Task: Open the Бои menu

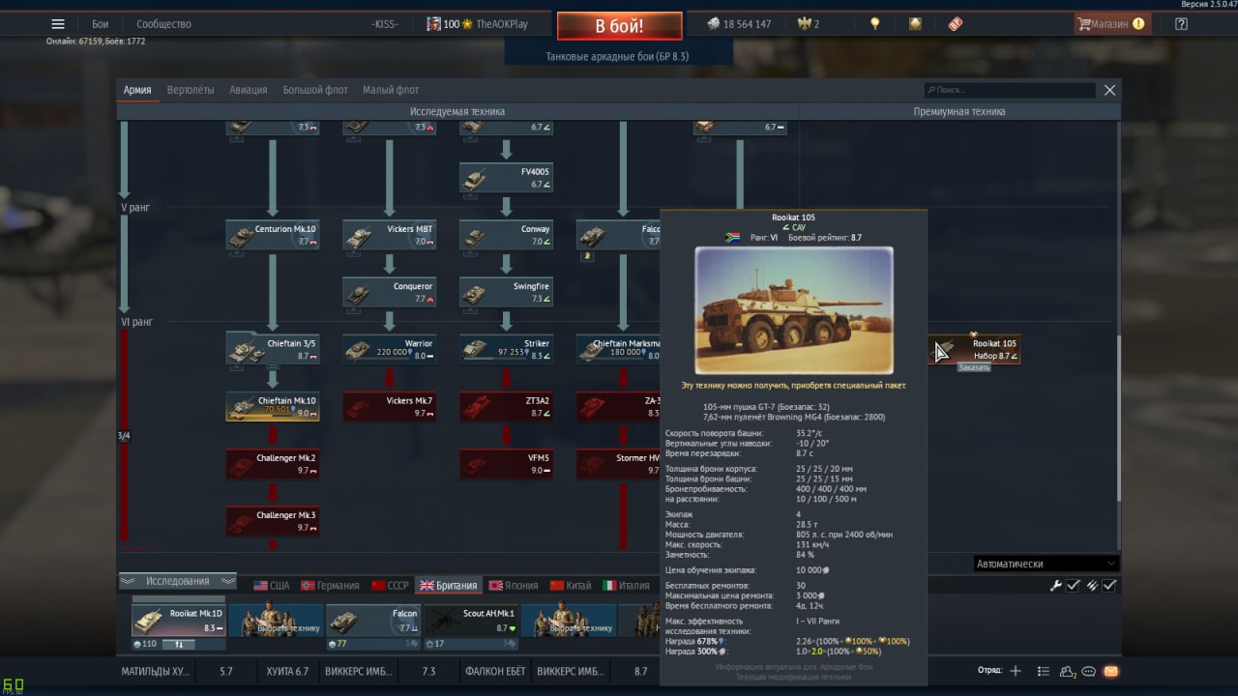Action: 101,24
